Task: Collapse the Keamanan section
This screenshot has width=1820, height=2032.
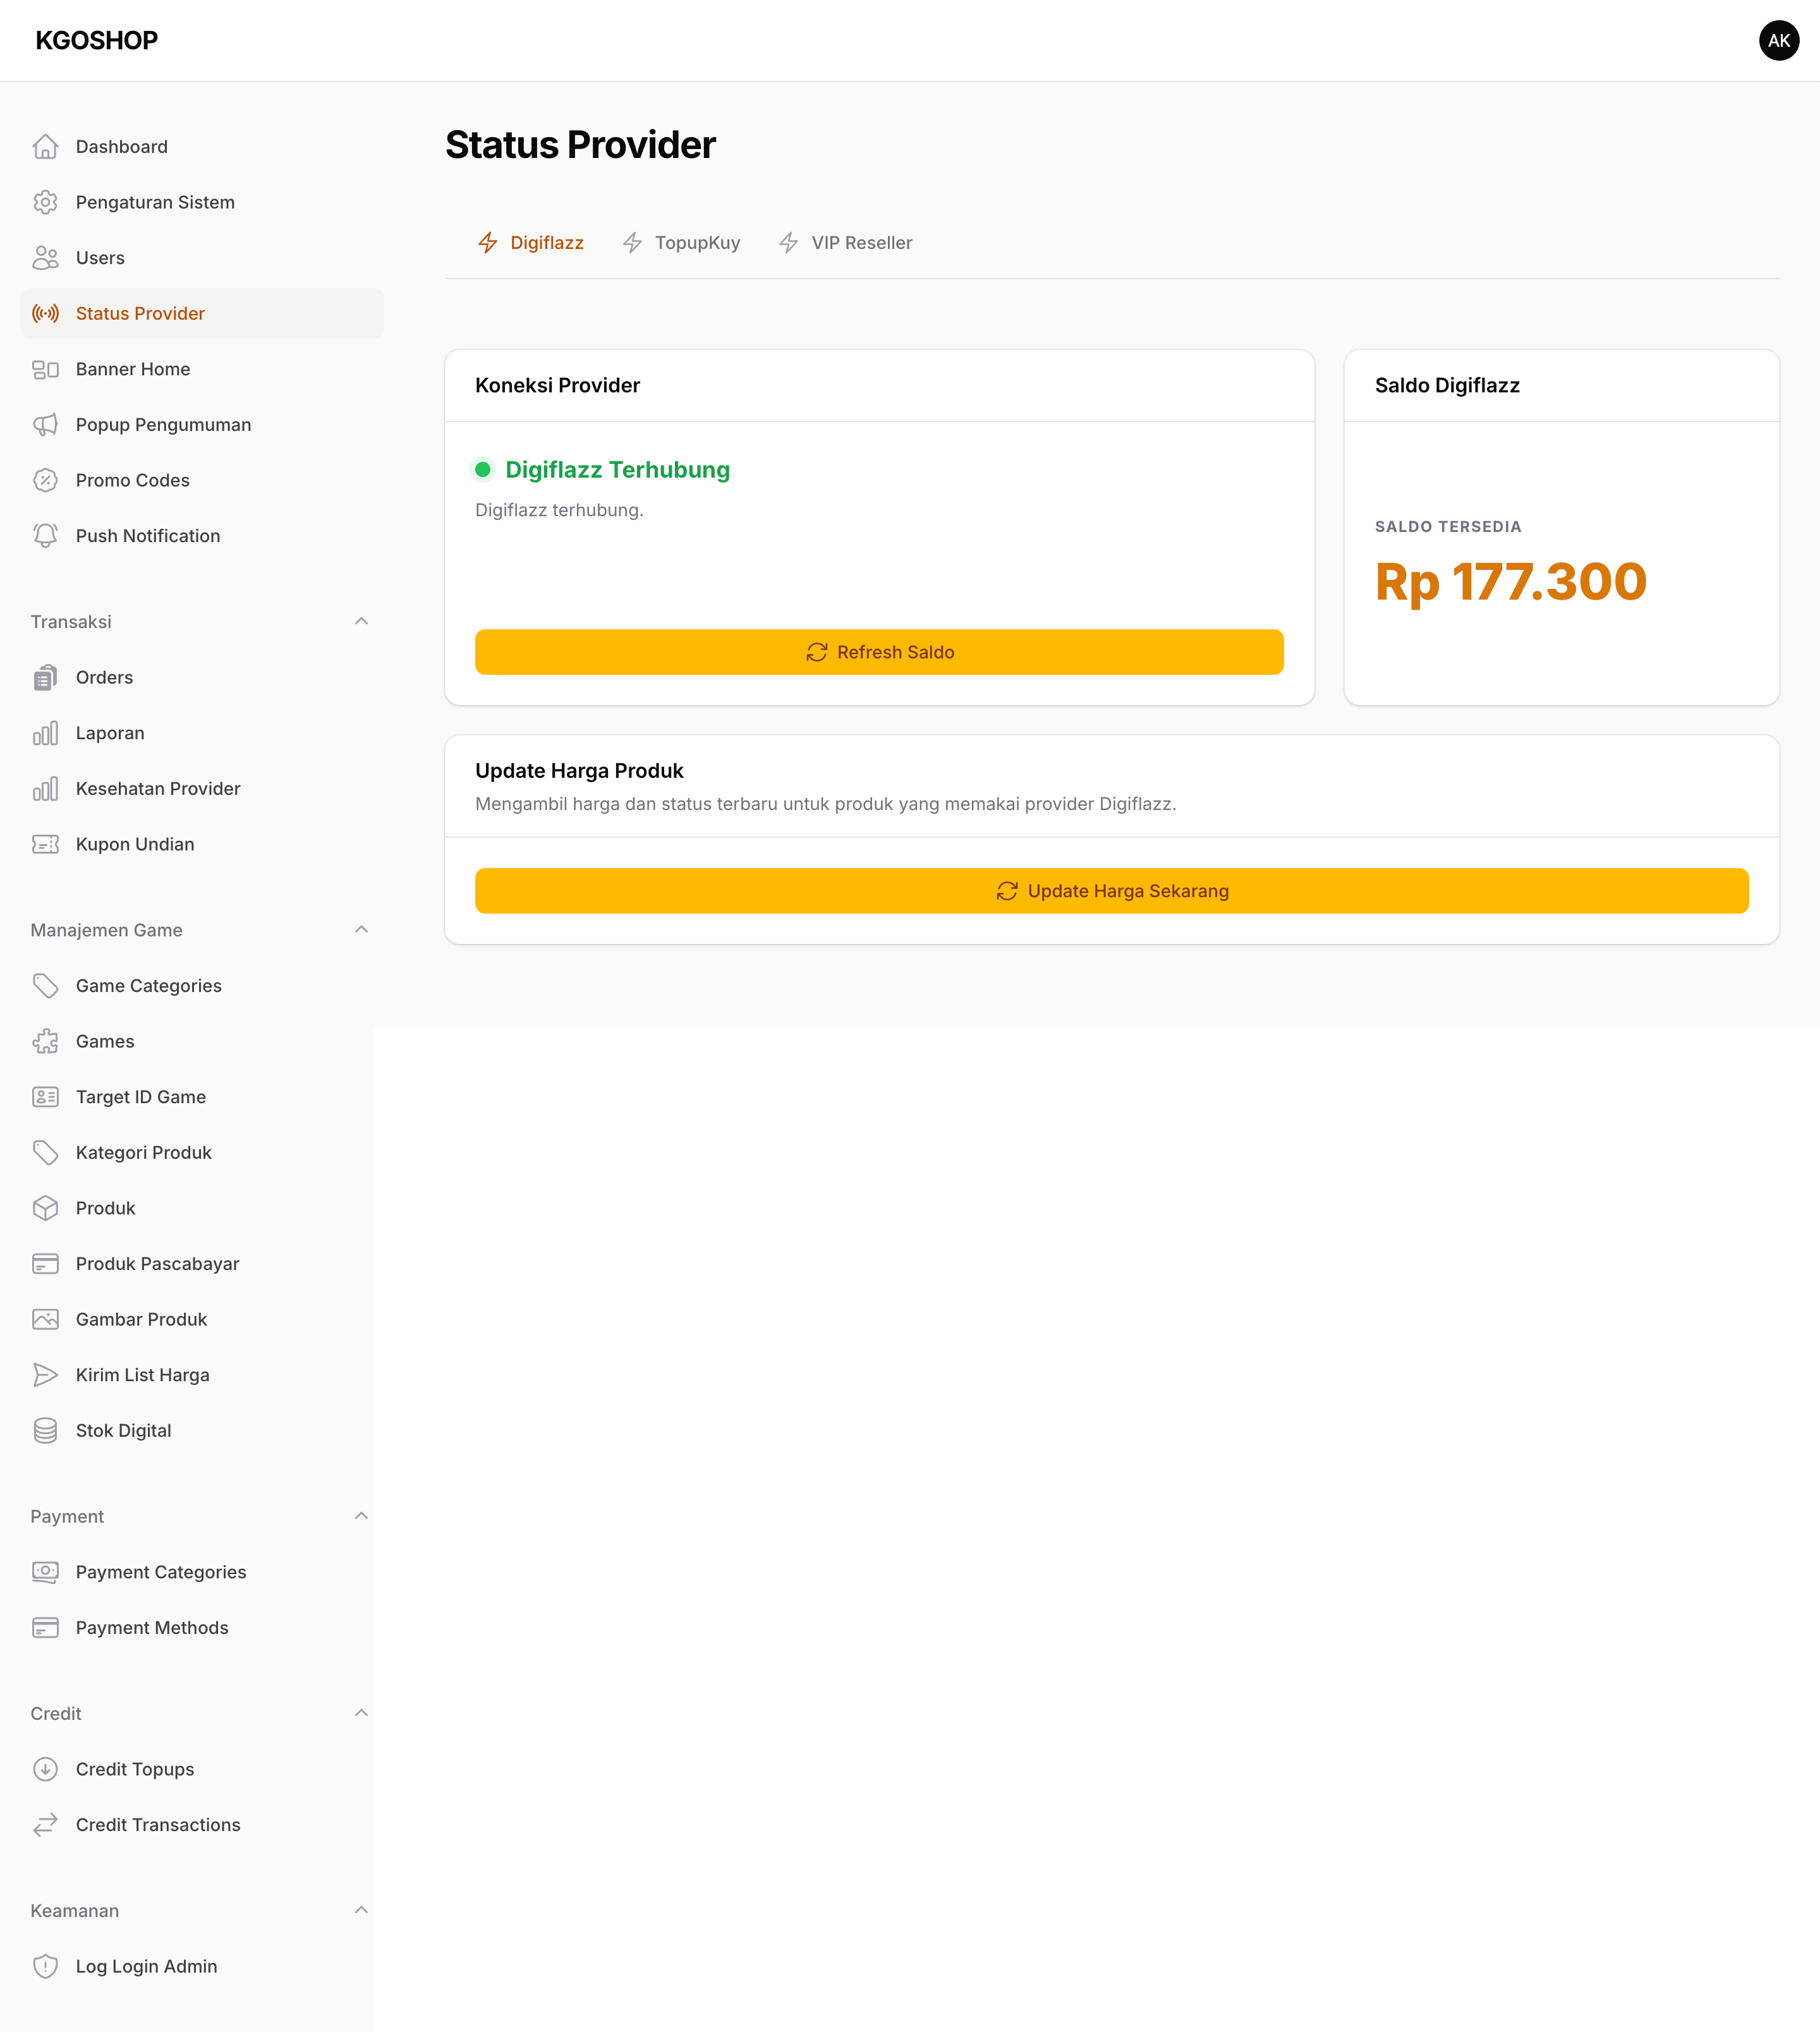Action: [361, 1910]
